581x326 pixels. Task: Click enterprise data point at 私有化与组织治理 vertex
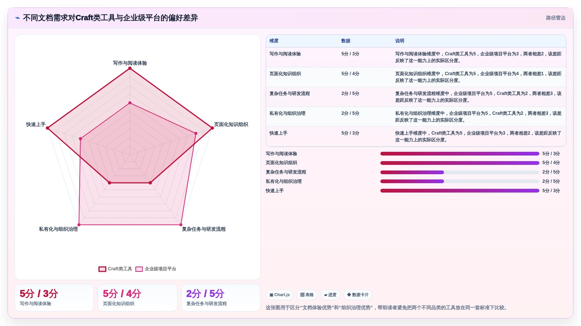pyautogui.click(x=79, y=225)
